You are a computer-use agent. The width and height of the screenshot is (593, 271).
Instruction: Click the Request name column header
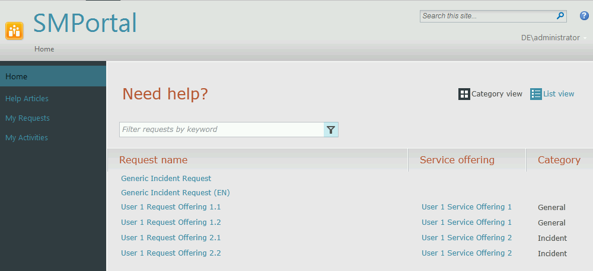[153, 160]
